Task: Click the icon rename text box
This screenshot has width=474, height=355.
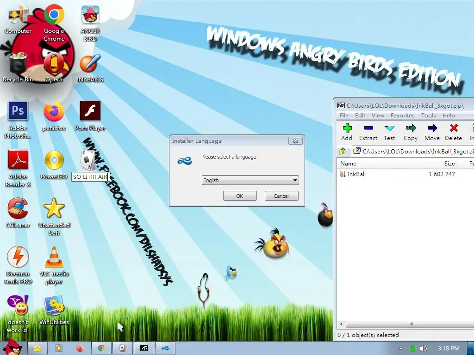Action: tap(90, 177)
